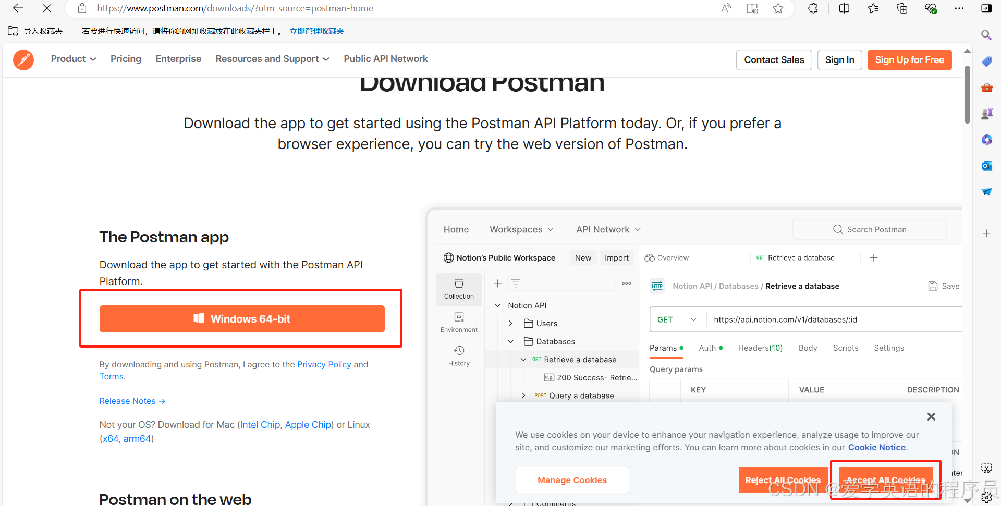
Task: Open the sidebar screenshot capture icon
Action: click(986, 468)
